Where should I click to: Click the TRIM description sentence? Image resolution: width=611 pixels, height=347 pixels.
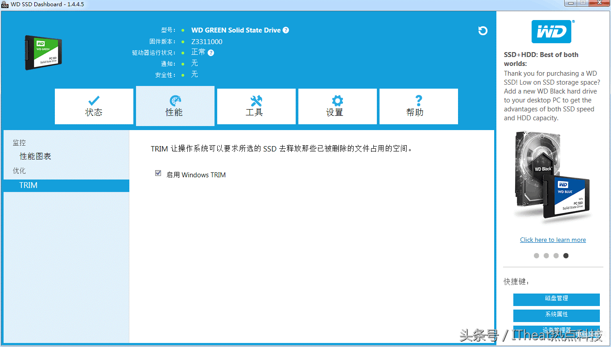(x=281, y=148)
